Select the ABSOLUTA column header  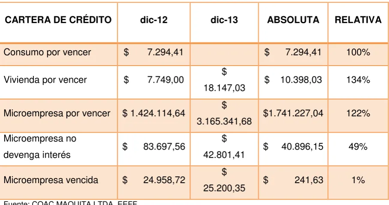[293, 20]
